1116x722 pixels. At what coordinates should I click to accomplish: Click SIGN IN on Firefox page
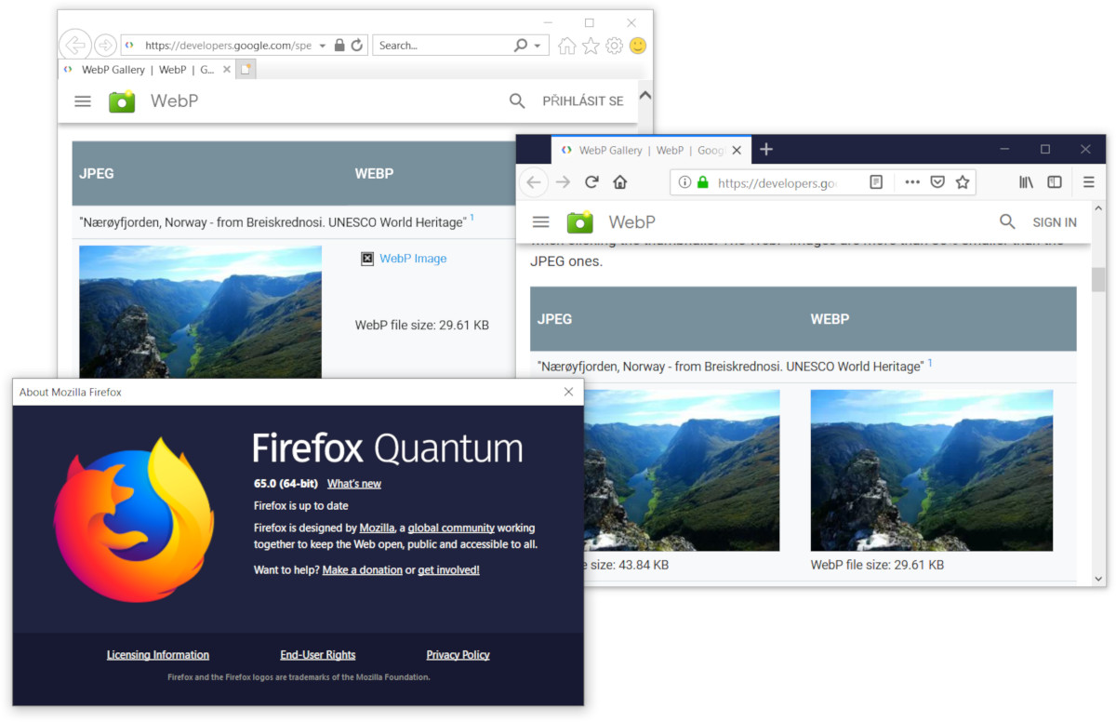tap(1055, 222)
